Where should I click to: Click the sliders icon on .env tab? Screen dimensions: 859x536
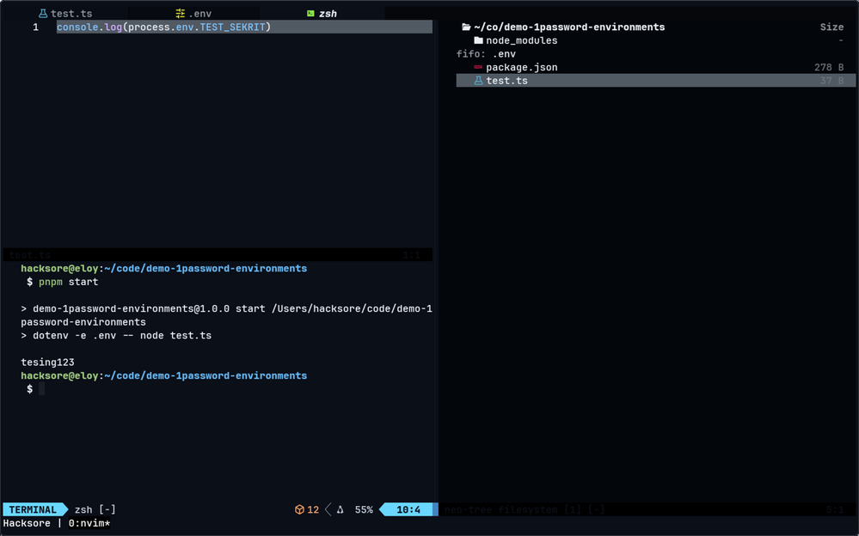pos(180,14)
